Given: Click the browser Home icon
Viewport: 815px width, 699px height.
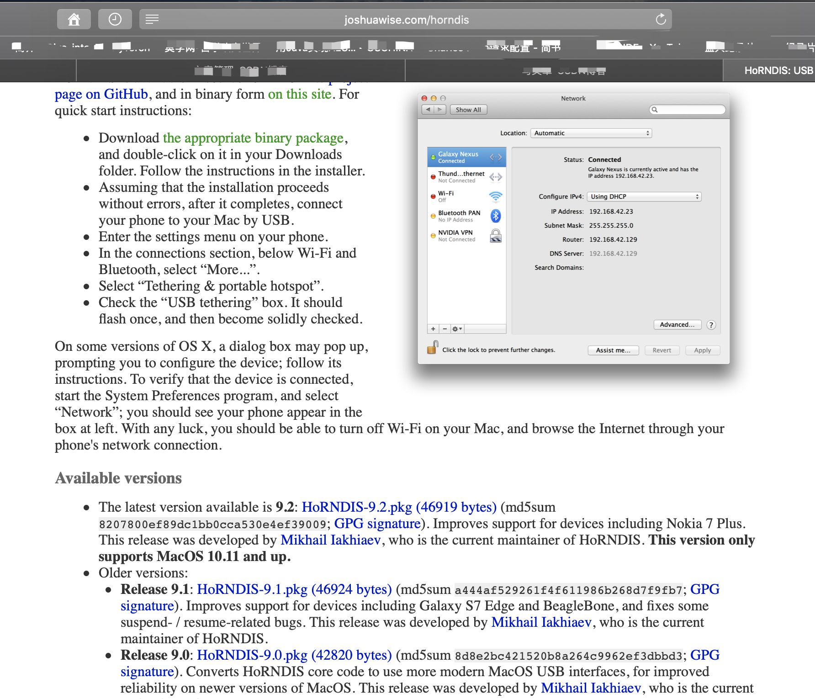Looking at the screenshot, I should 74,19.
